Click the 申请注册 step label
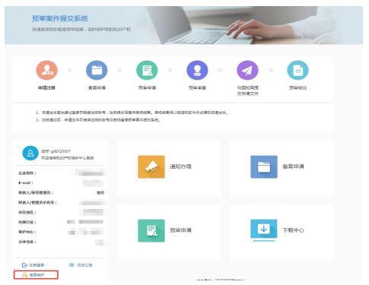 tap(46, 87)
